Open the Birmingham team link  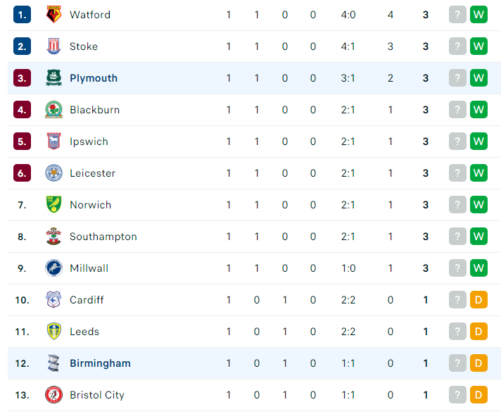click(x=100, y=363)
